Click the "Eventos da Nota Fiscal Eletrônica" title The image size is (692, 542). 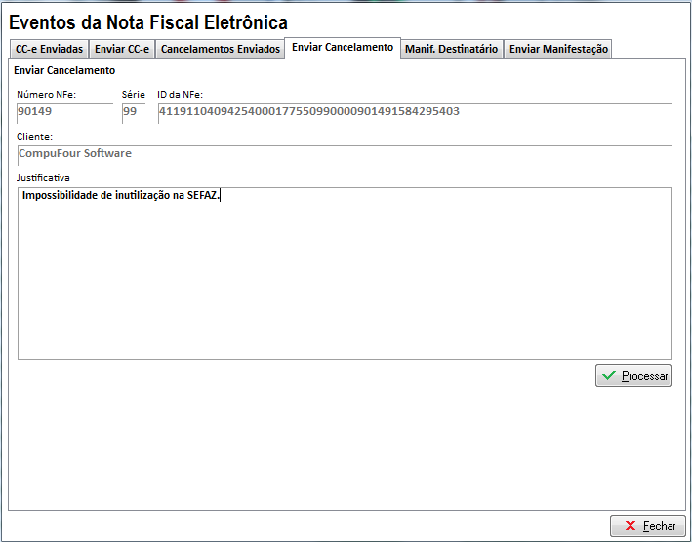click(148, 21)
